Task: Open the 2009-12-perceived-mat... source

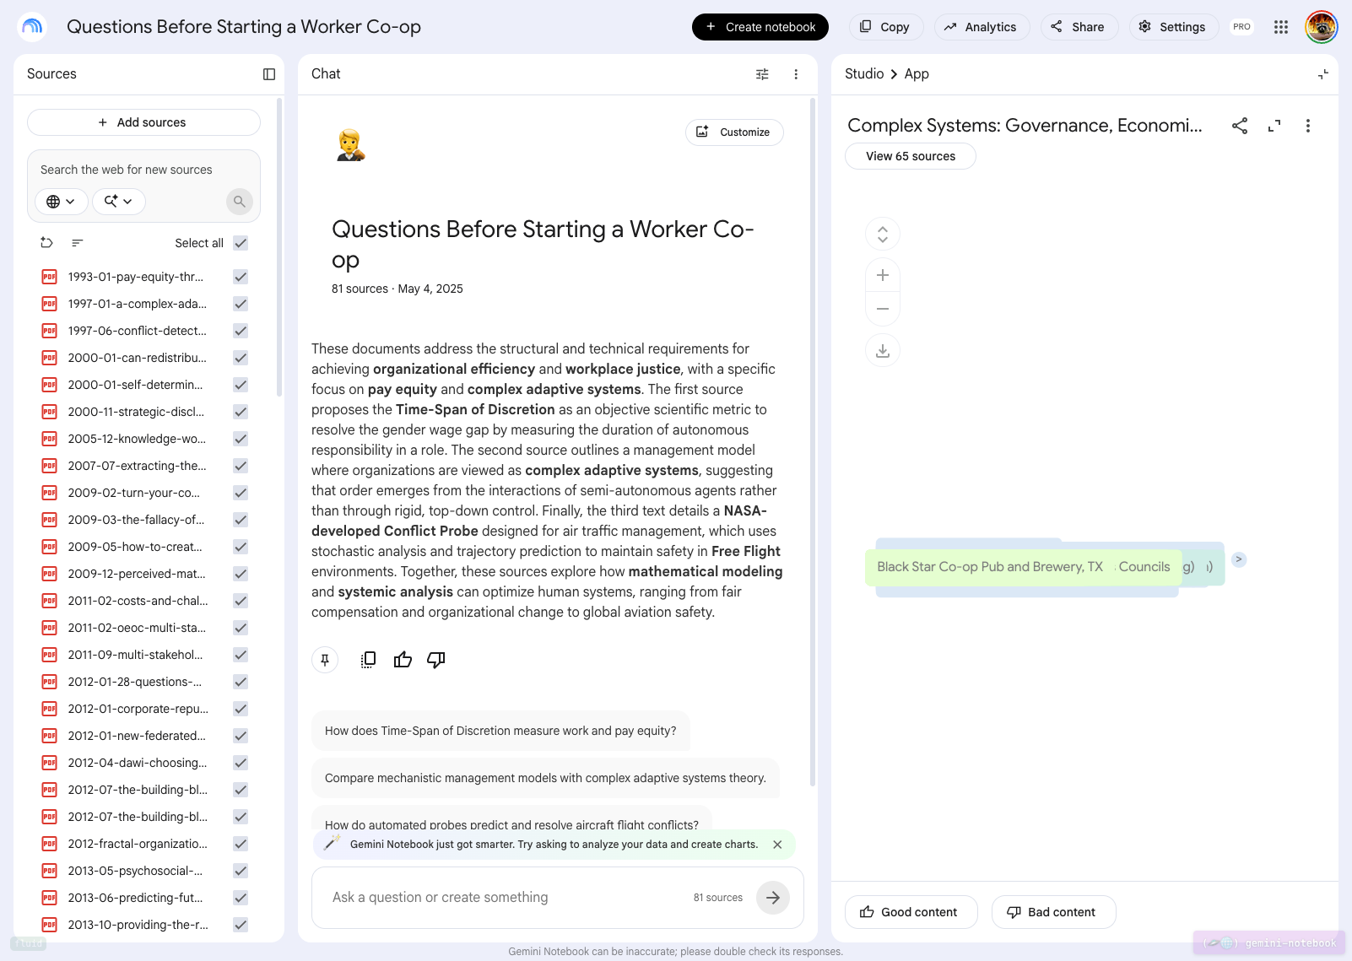Action: point(137,574)
